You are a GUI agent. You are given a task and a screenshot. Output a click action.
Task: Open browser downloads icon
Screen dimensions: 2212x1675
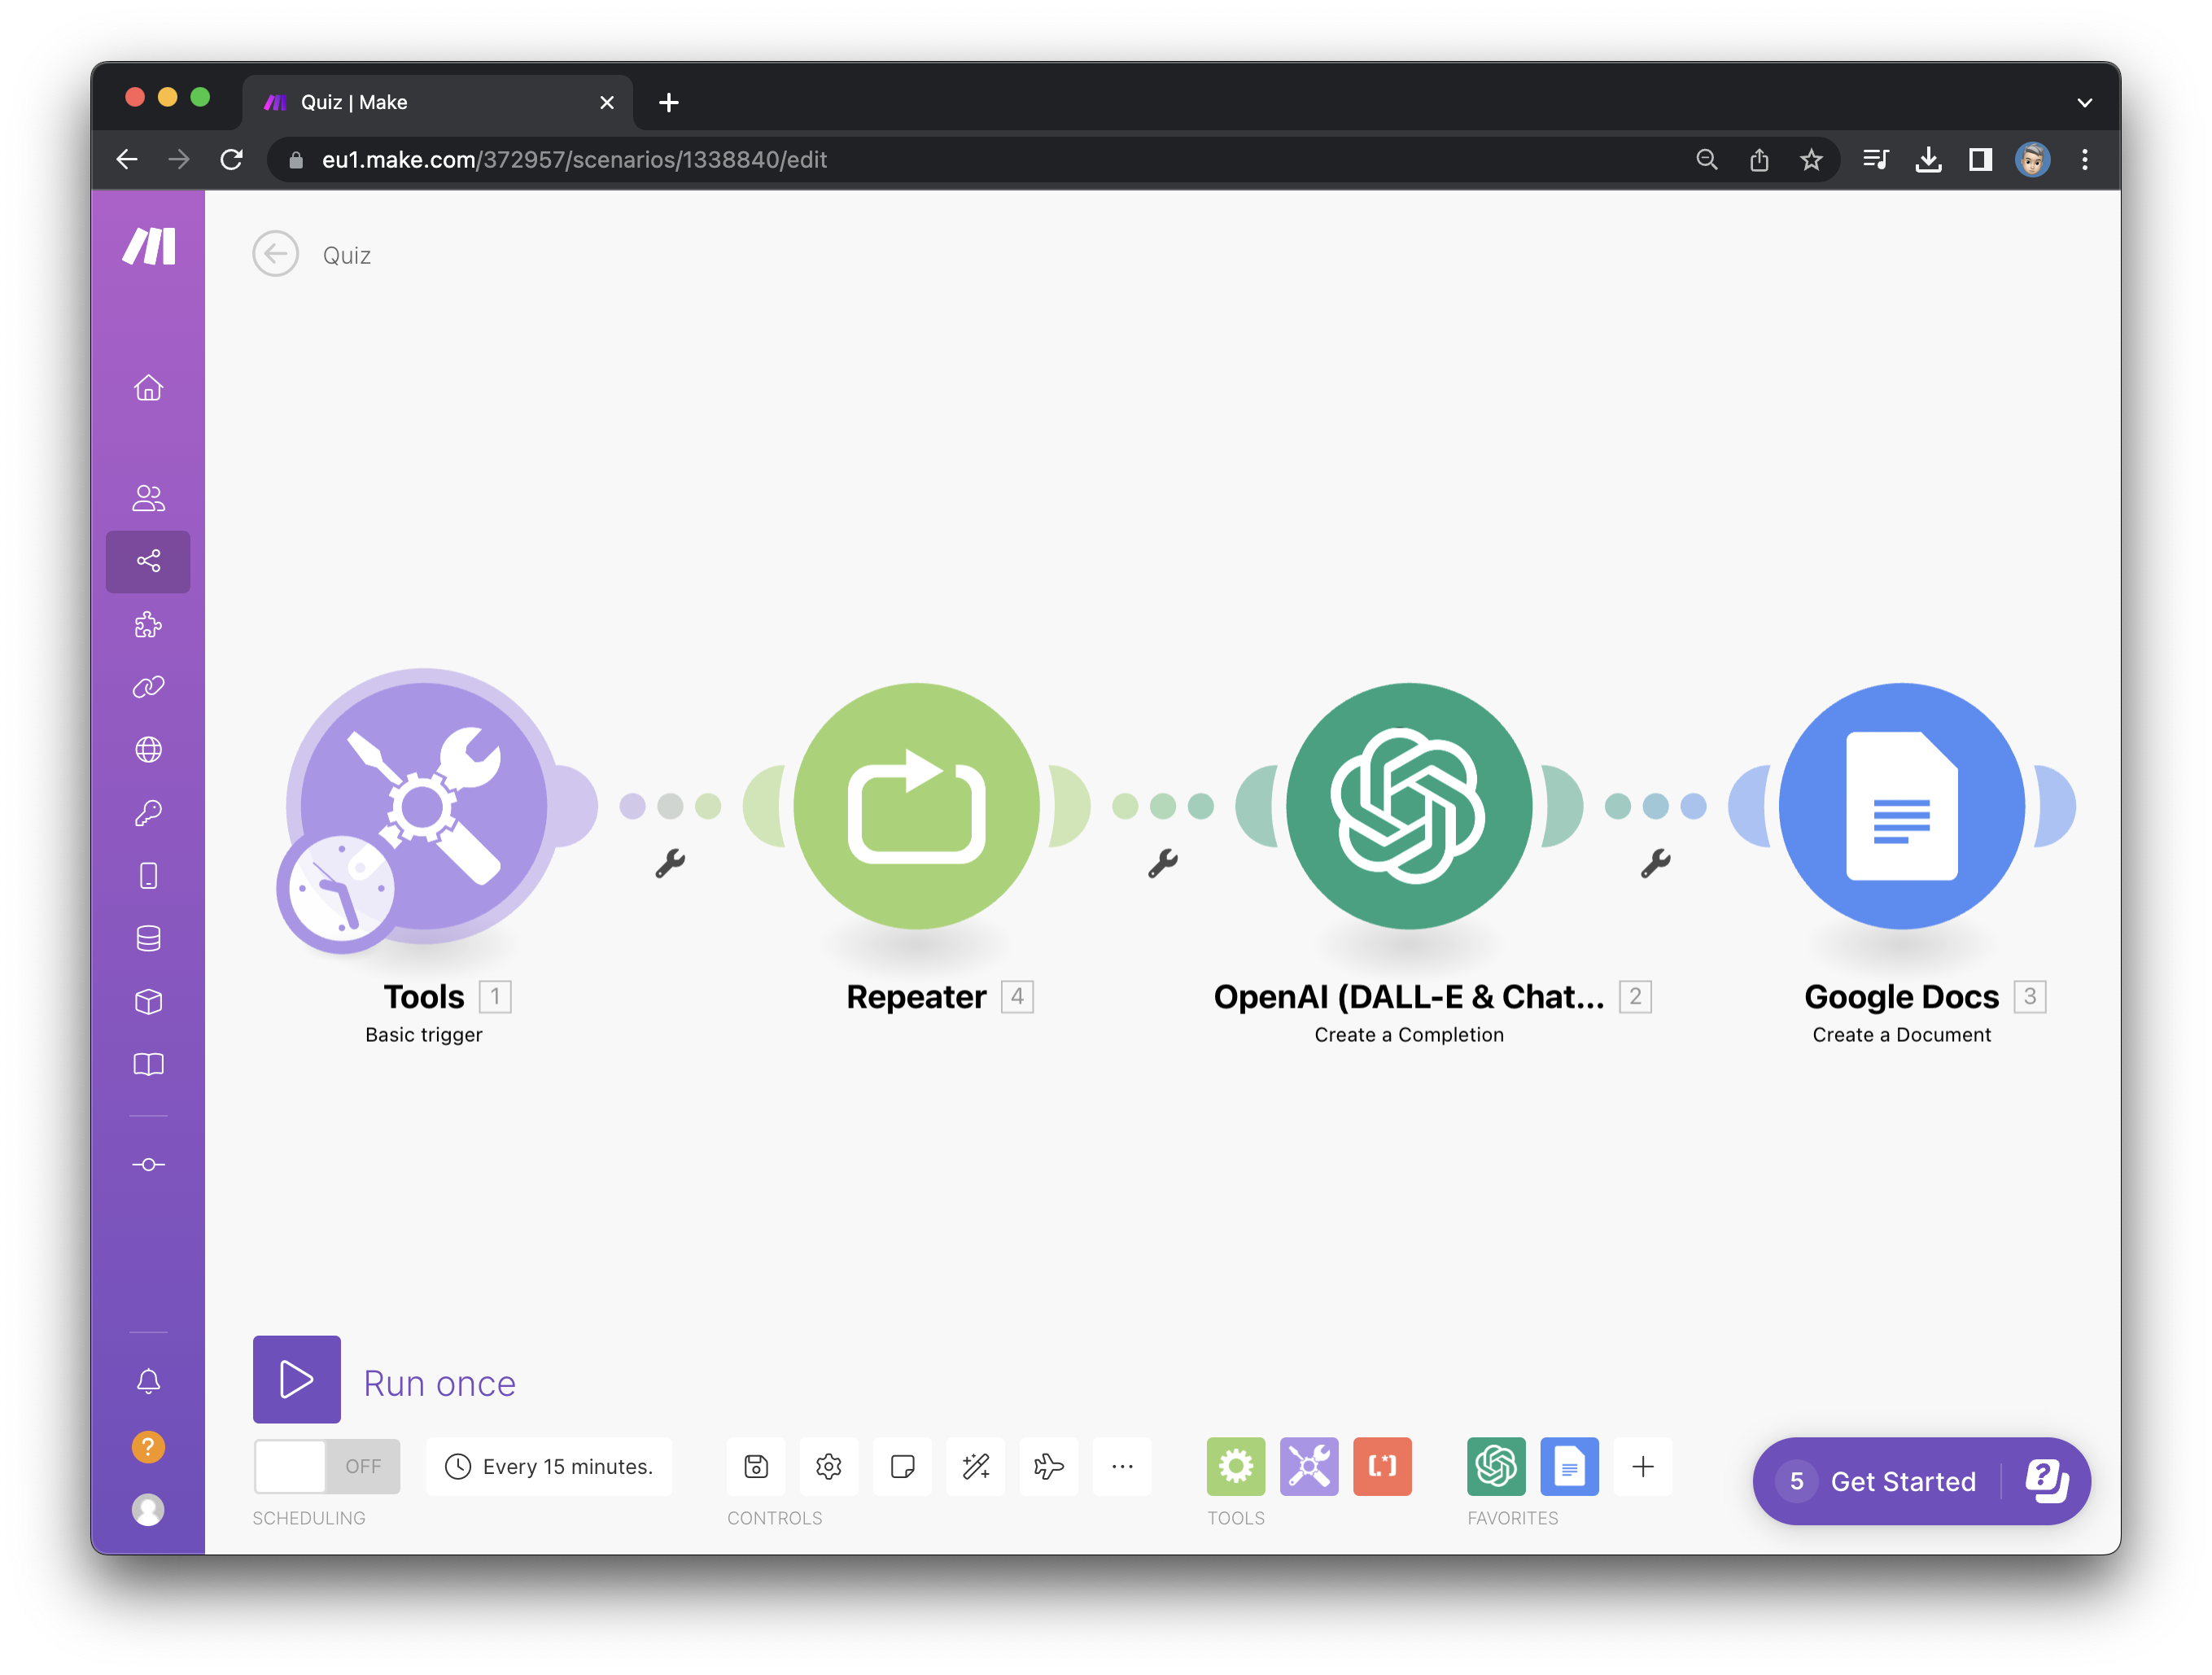(x=1928, y=159)
